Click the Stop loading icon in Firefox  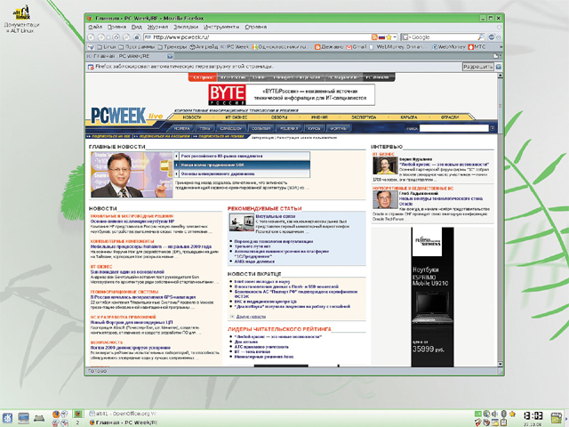126,37
